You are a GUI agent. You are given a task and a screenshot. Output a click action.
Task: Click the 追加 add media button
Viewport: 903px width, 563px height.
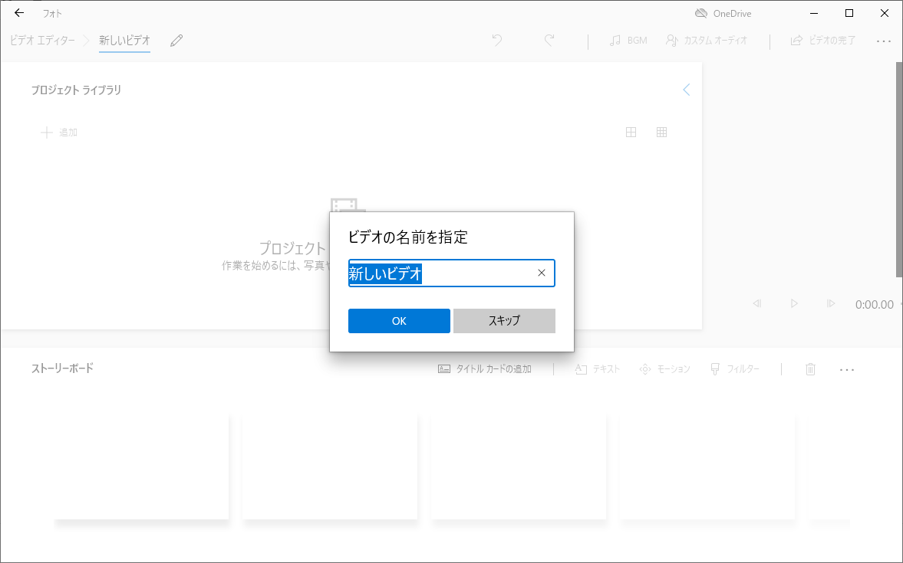(x=59, y=133)
